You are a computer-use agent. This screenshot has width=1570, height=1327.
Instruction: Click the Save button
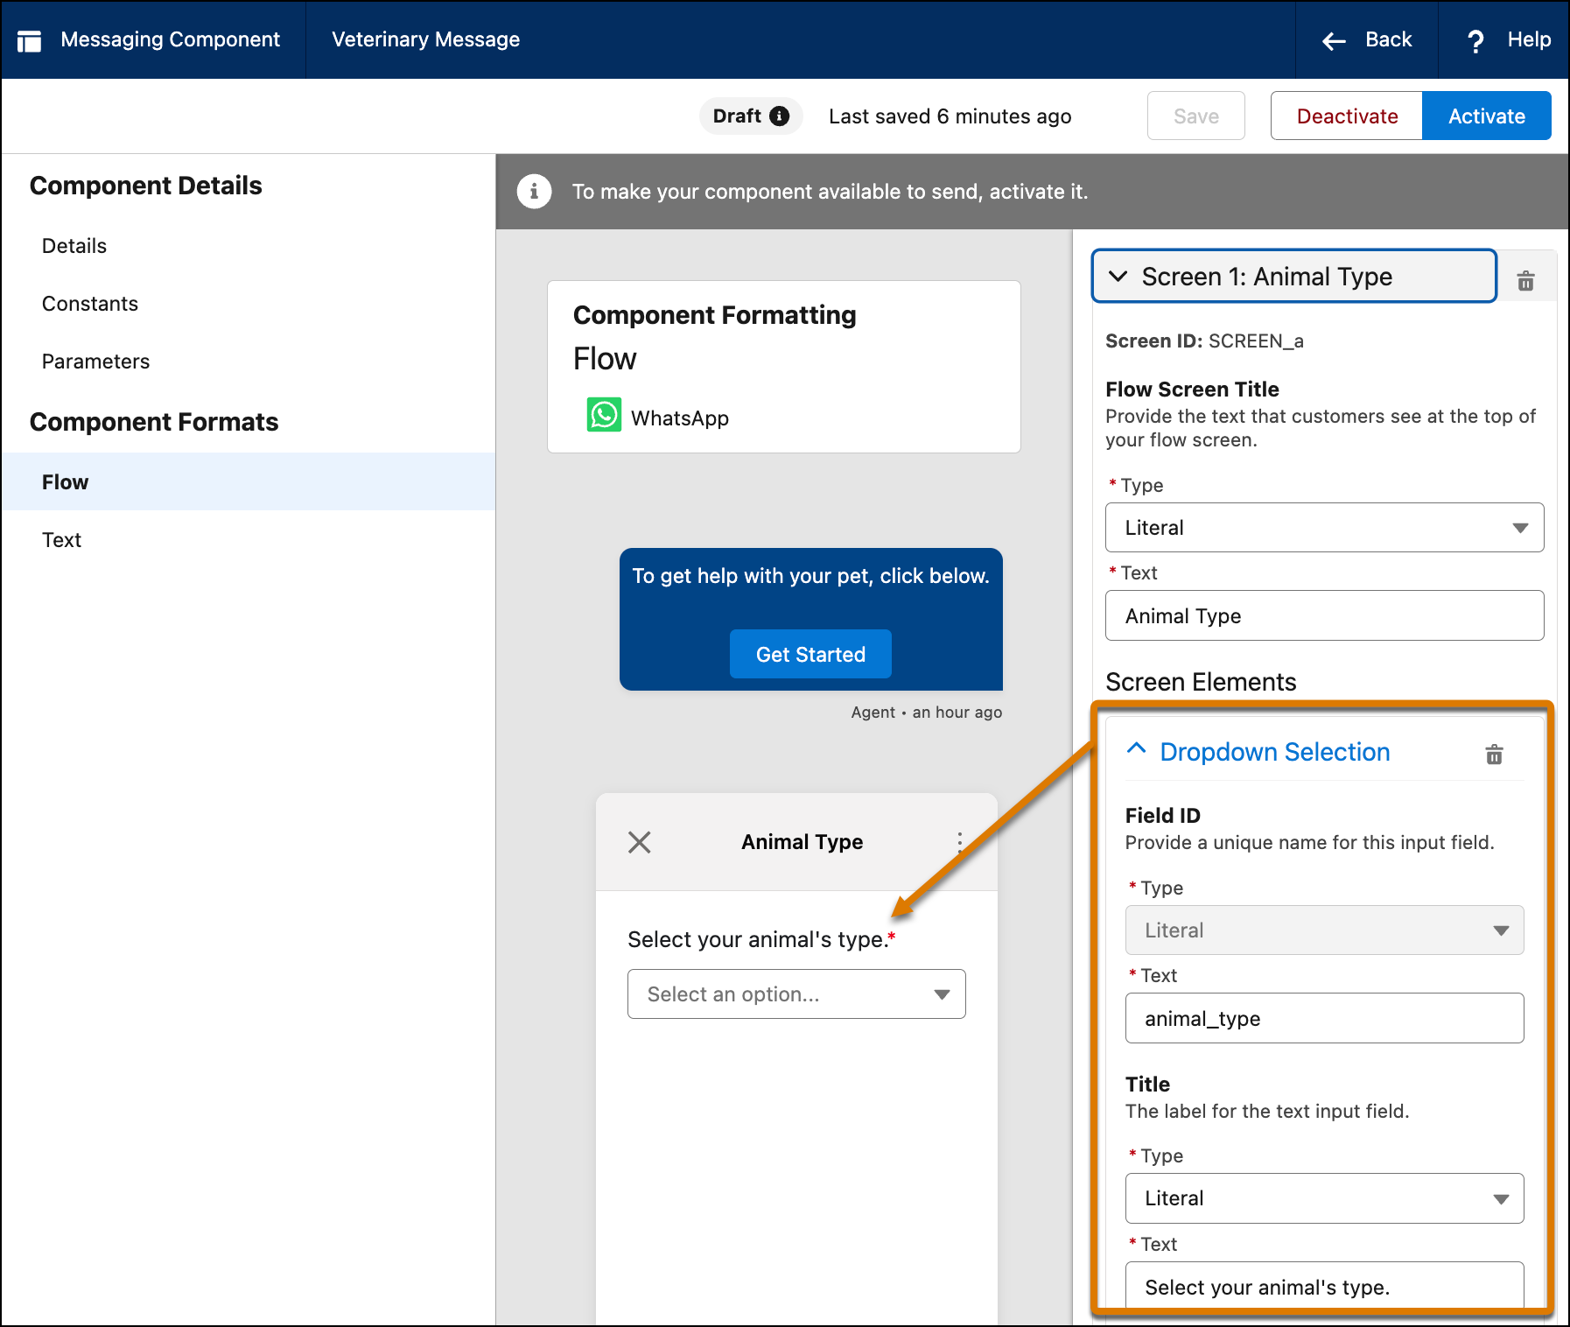[x=1195, y=116]
